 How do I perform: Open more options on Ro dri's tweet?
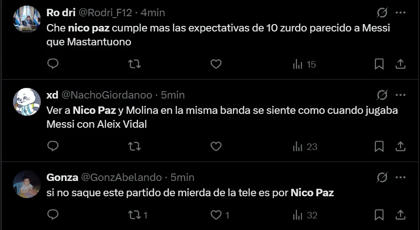pos(400,12)
